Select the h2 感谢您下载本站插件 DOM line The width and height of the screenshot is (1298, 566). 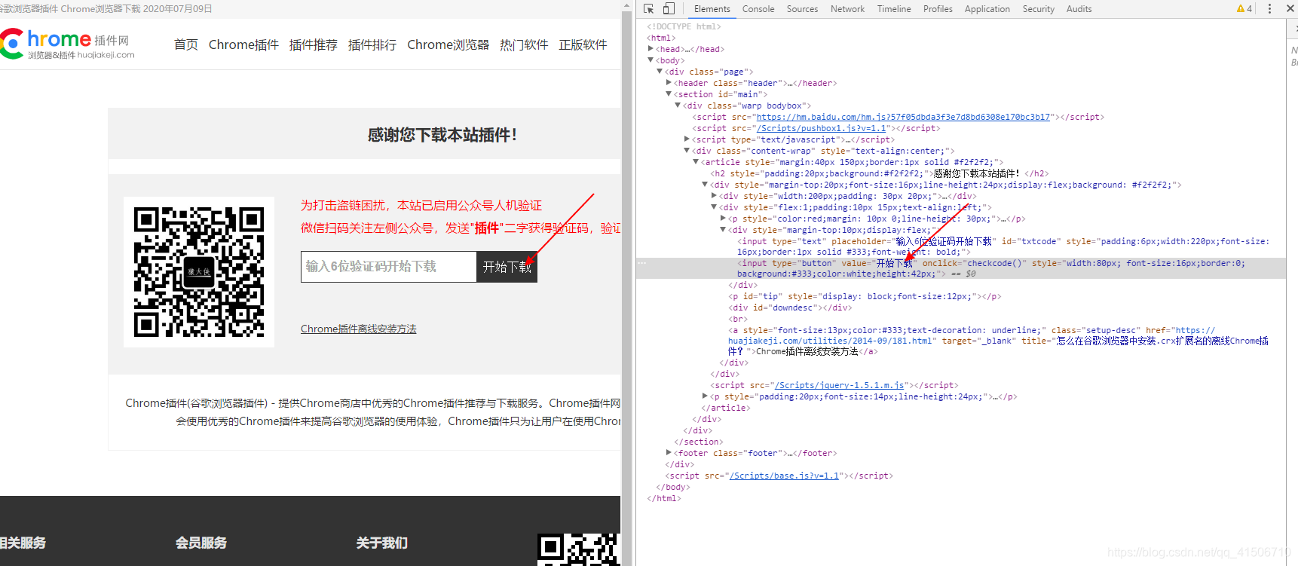[879, 173]
